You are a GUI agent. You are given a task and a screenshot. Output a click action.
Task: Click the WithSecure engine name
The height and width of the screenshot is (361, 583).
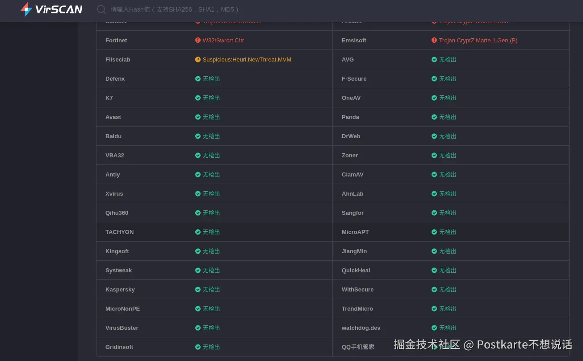click(357, 289)
